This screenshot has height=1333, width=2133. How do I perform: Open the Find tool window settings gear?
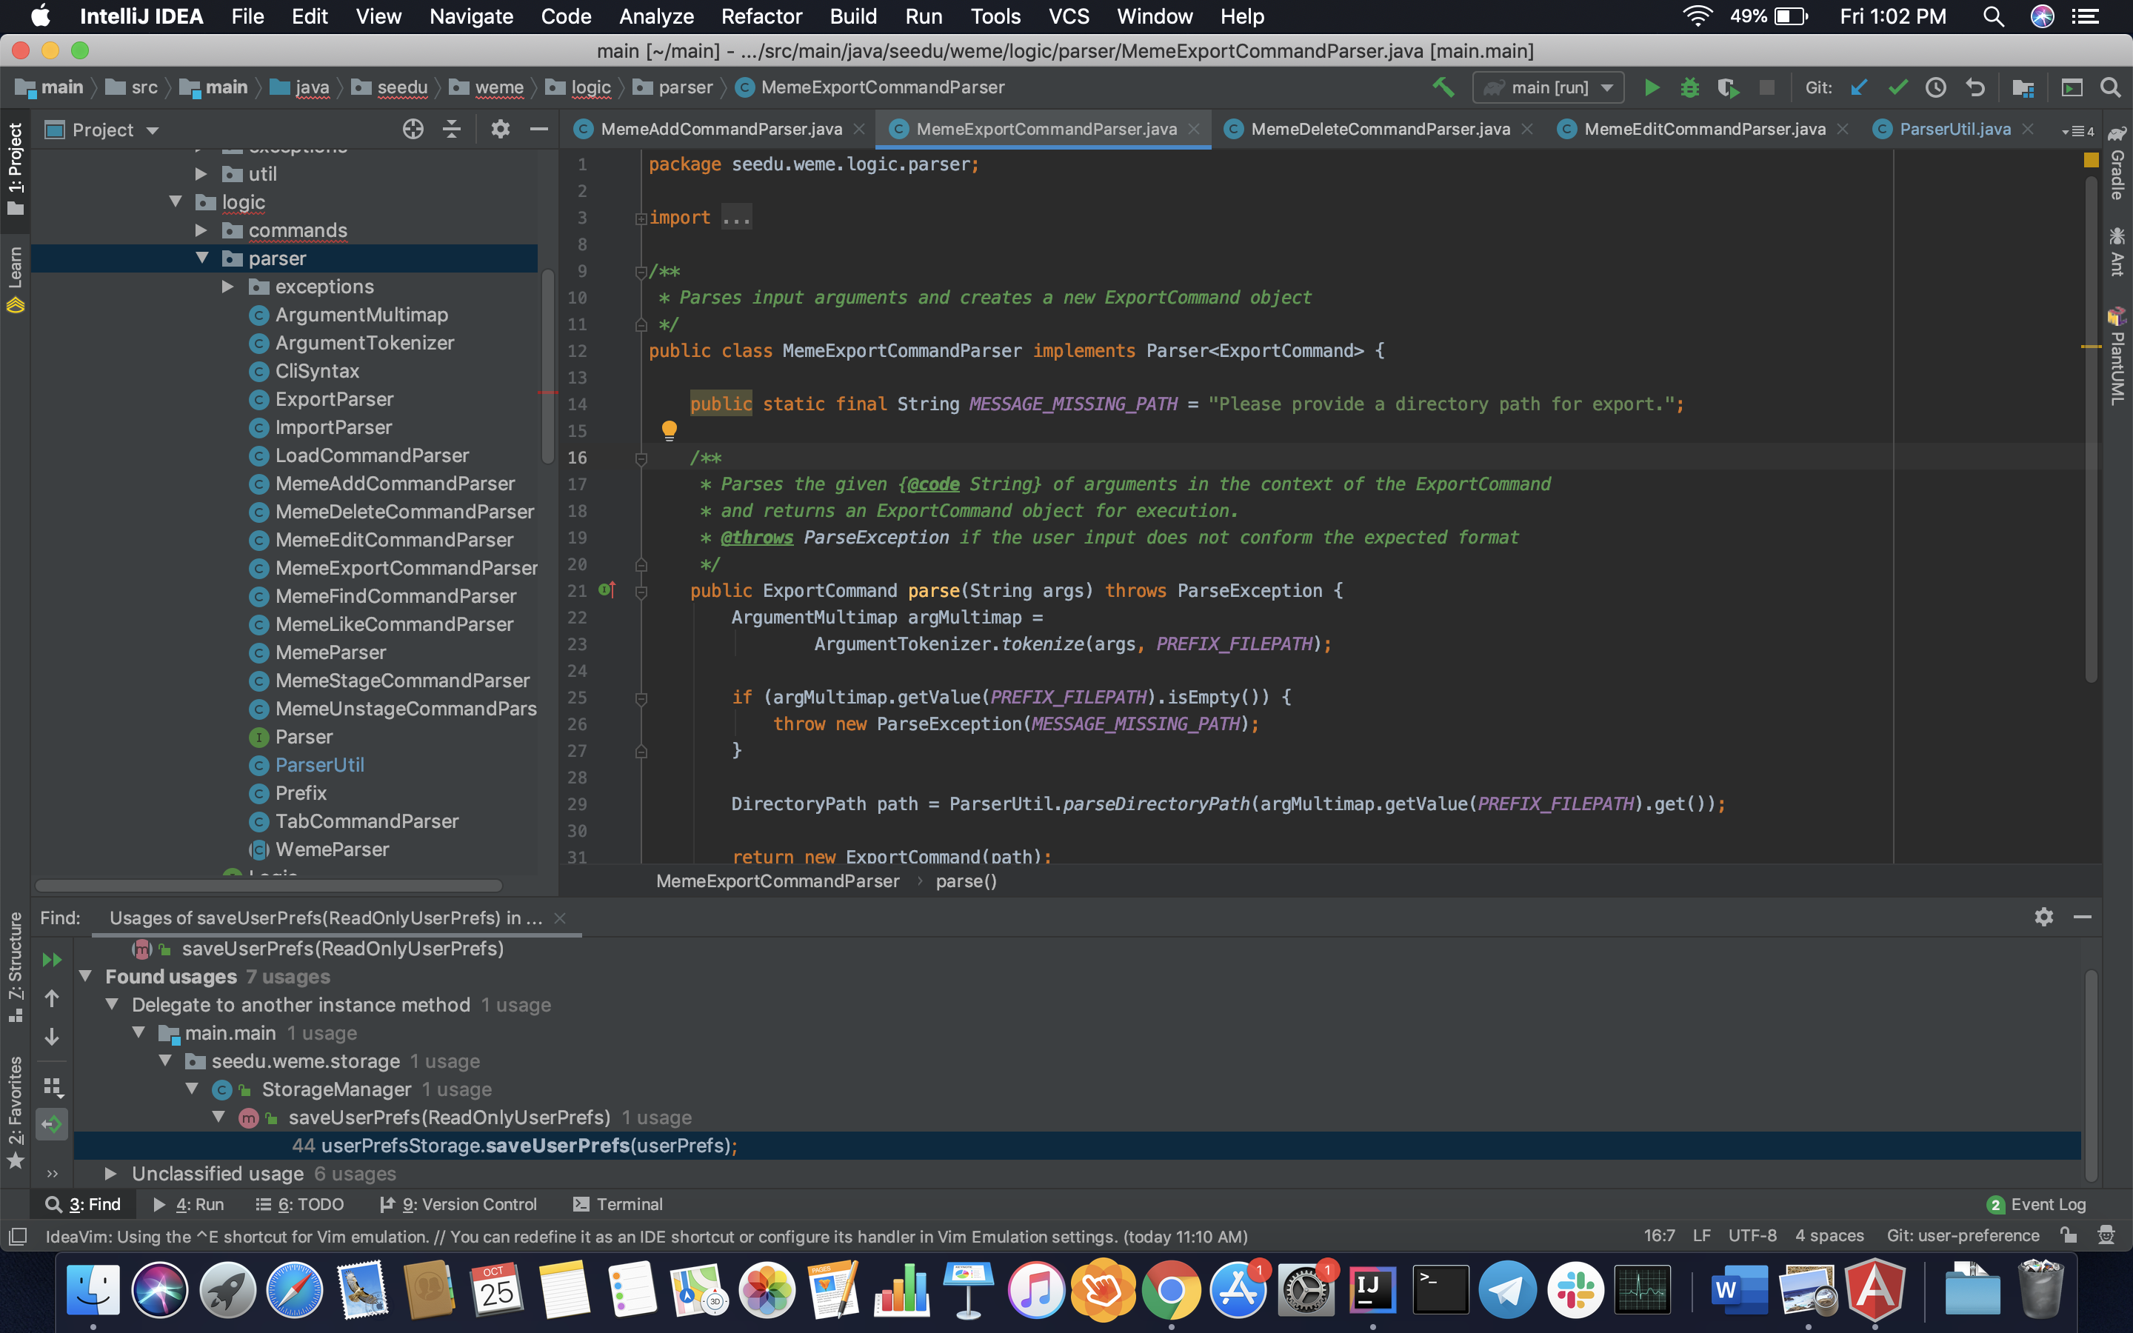click(x=2043, y=917)
